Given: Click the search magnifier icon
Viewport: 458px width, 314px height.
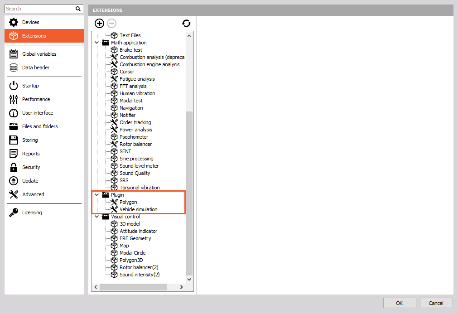Looking at the screenshot, I should 78,9.
